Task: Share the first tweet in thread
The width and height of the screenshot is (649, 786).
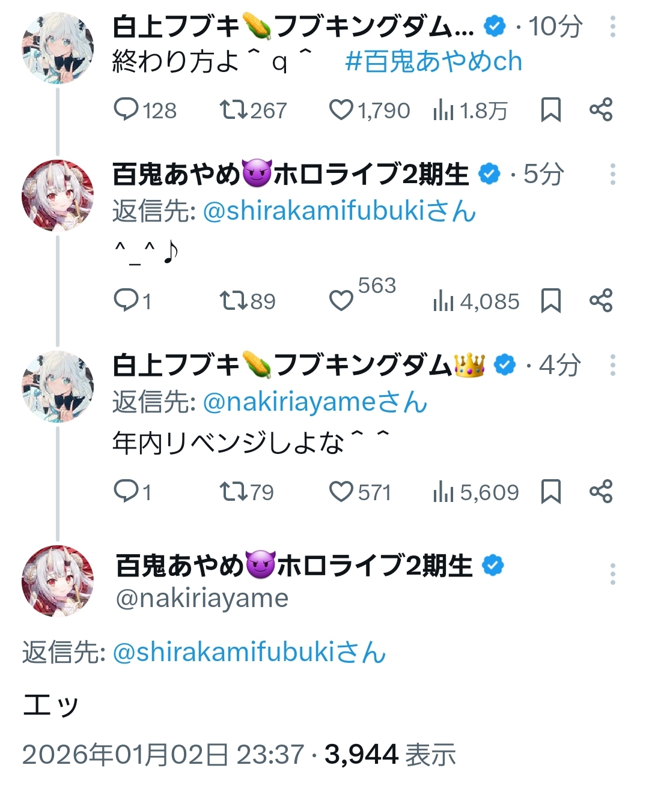Action: [600, 110]
